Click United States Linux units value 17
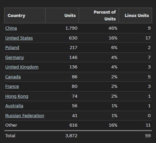The height and width of the screenshot is (143, 156). 148,38
